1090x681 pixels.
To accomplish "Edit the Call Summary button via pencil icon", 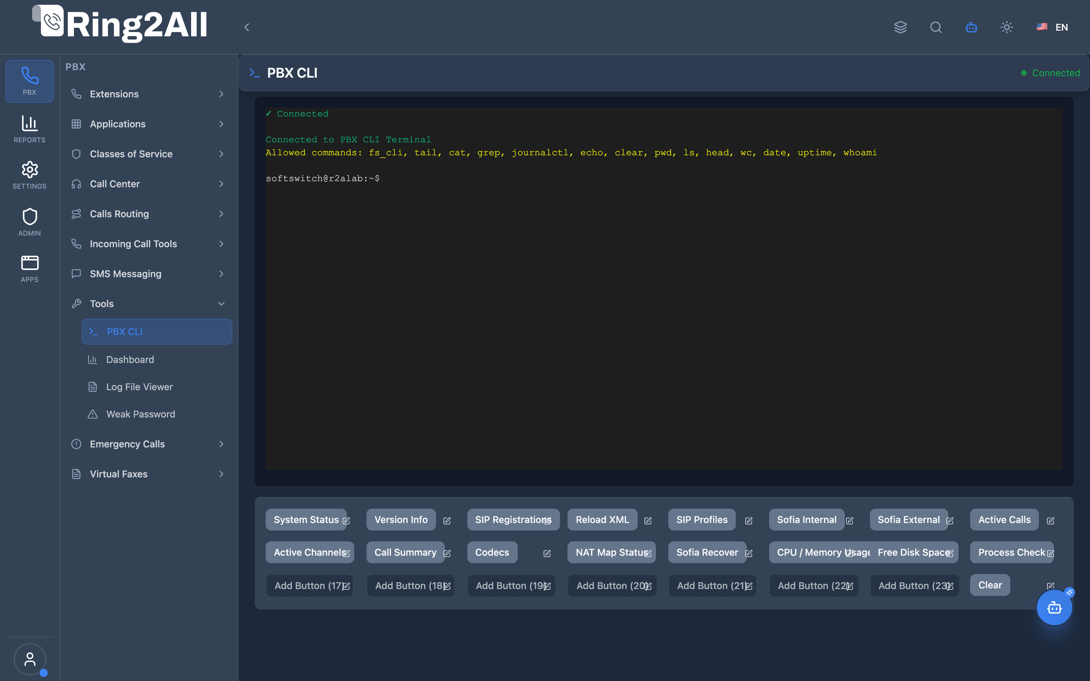I will point(447,554).
